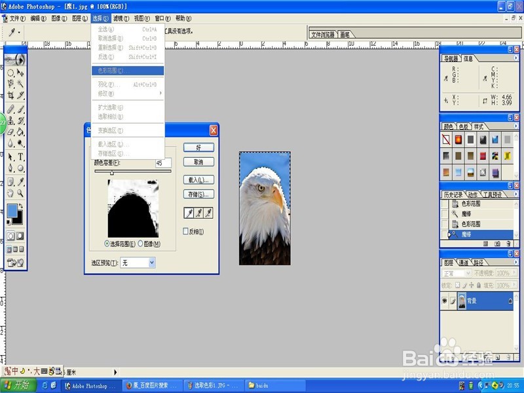
Task: Pick the Add to Sample eyedropper in dialog
Action: pyautogui.click(x=198, y=213)
